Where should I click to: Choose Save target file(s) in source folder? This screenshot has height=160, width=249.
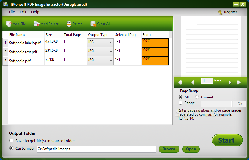pos(11,141)
